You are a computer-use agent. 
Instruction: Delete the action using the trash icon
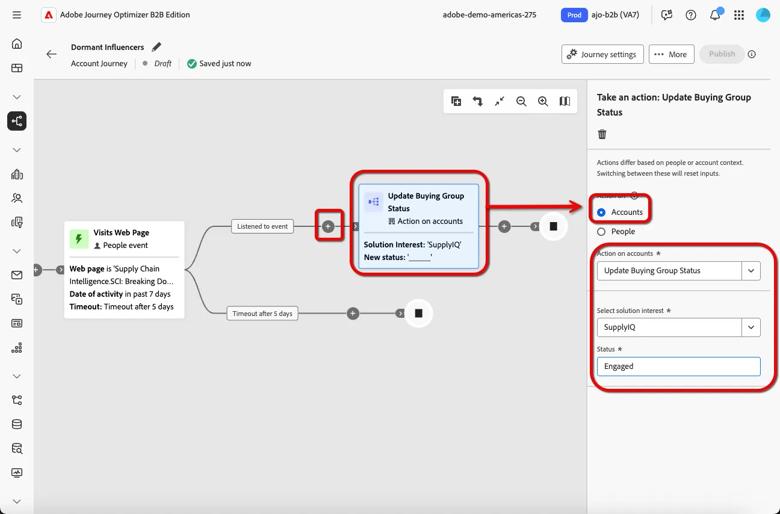(x=602, y=134)
